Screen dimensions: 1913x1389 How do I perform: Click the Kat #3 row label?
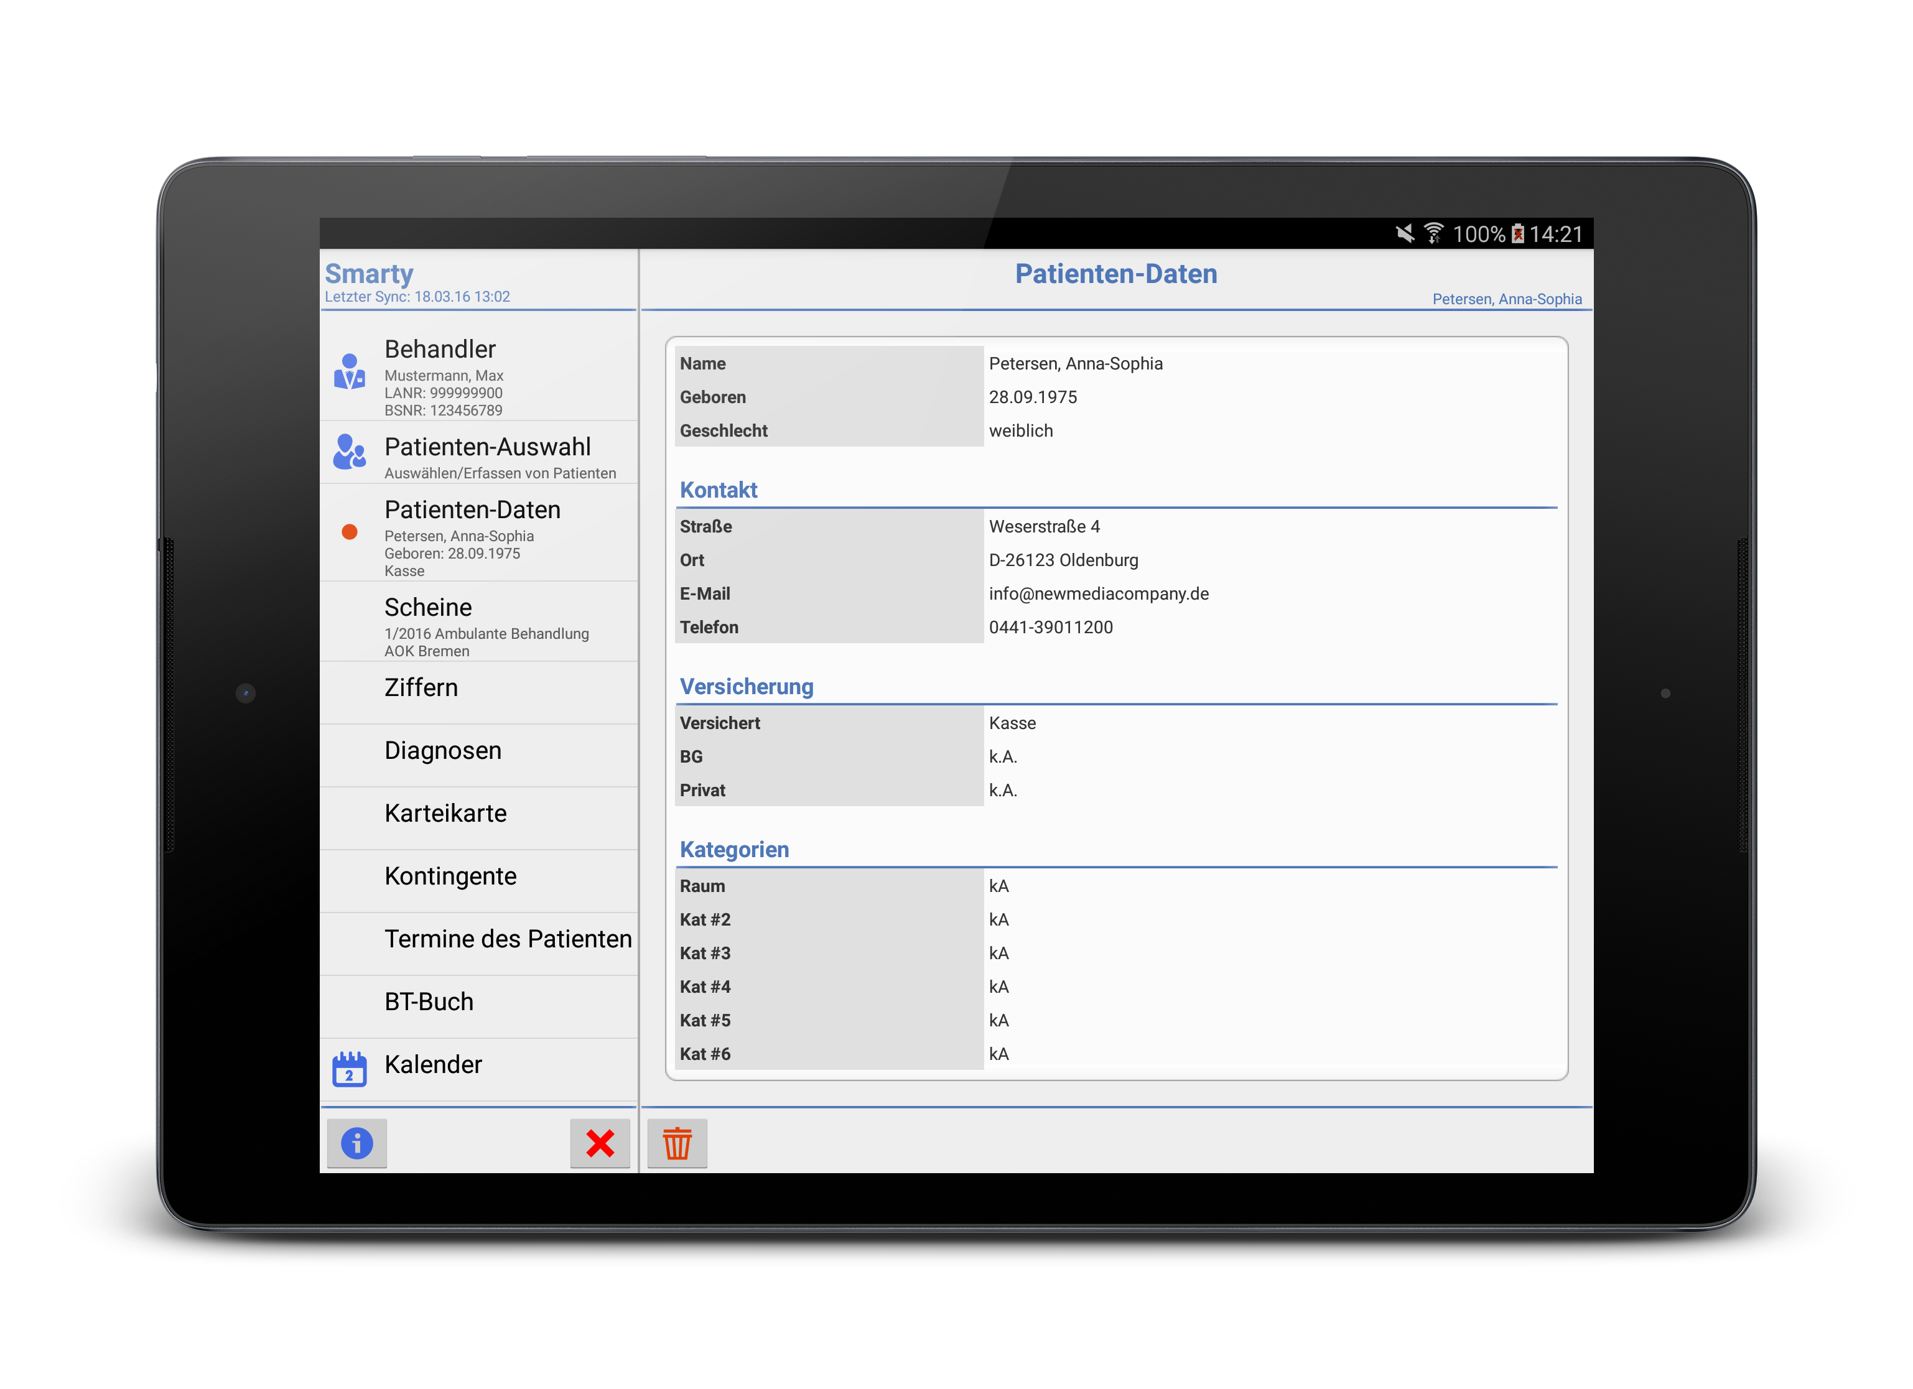click(705, 953)
